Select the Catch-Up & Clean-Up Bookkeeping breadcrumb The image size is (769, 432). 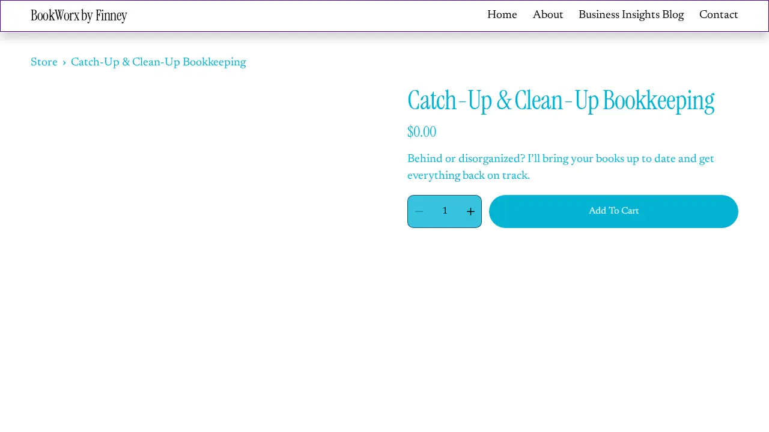pos(159,62)
